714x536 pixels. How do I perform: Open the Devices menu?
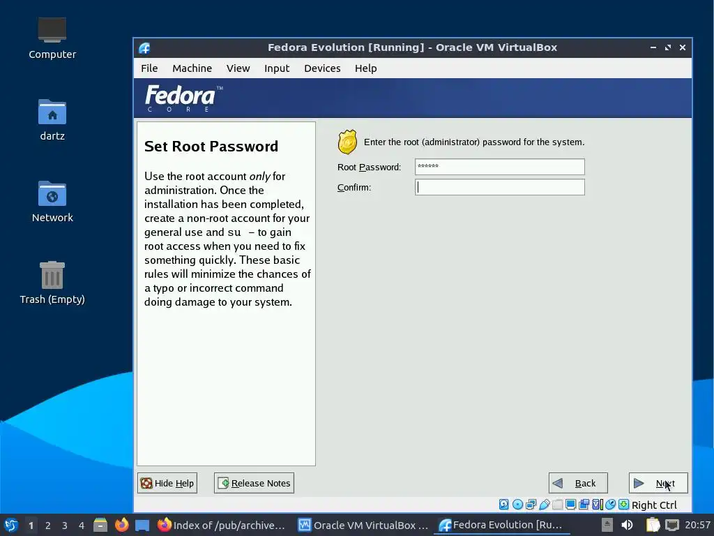click(x=322, y=68)
